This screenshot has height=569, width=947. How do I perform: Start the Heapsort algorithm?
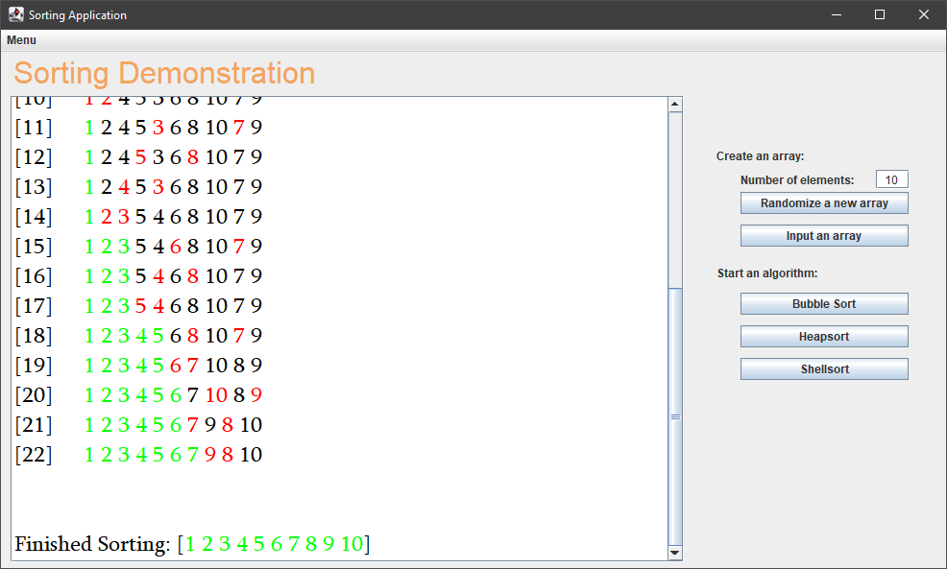coord(824,337)
